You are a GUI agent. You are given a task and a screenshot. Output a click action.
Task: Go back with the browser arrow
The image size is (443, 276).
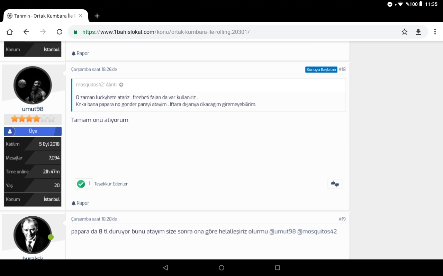(x=26, y=32)
